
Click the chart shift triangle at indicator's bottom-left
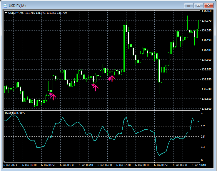click(x=5, y=161)
